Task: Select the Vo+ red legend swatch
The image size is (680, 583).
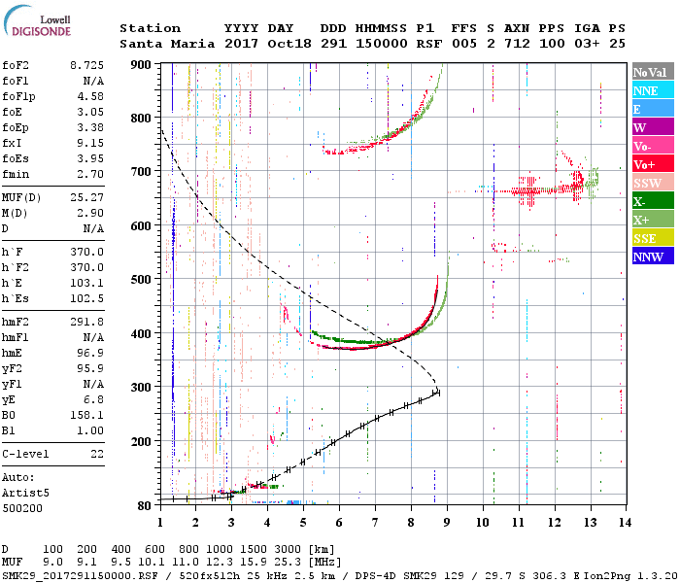Action: pyautogui.click(x=653, y=164)
